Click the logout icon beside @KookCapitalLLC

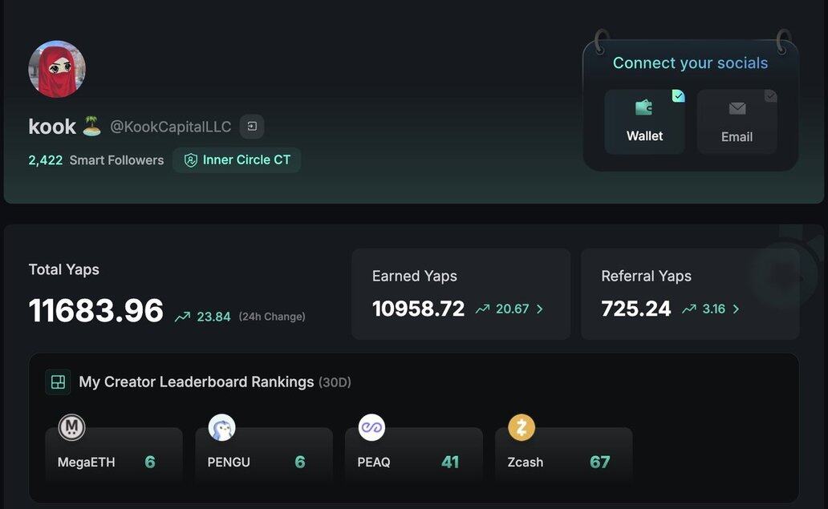[252, 127]
